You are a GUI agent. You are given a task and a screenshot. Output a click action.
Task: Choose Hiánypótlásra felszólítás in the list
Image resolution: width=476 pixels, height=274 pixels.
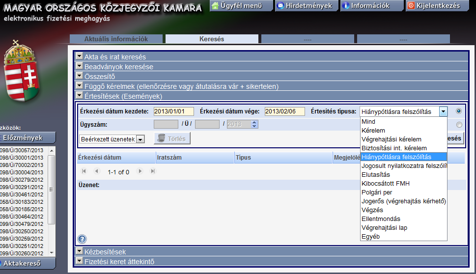pos(403,157)
